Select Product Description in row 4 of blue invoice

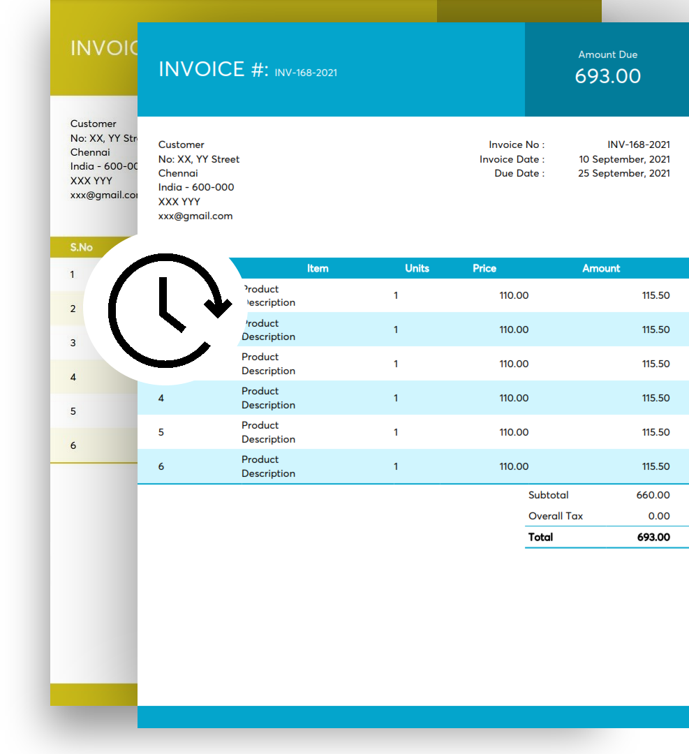point(268,398)
